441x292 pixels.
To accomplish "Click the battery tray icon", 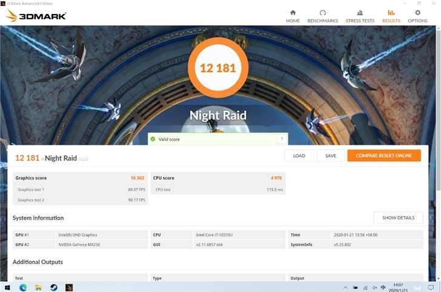I will (x=356, y=288).
